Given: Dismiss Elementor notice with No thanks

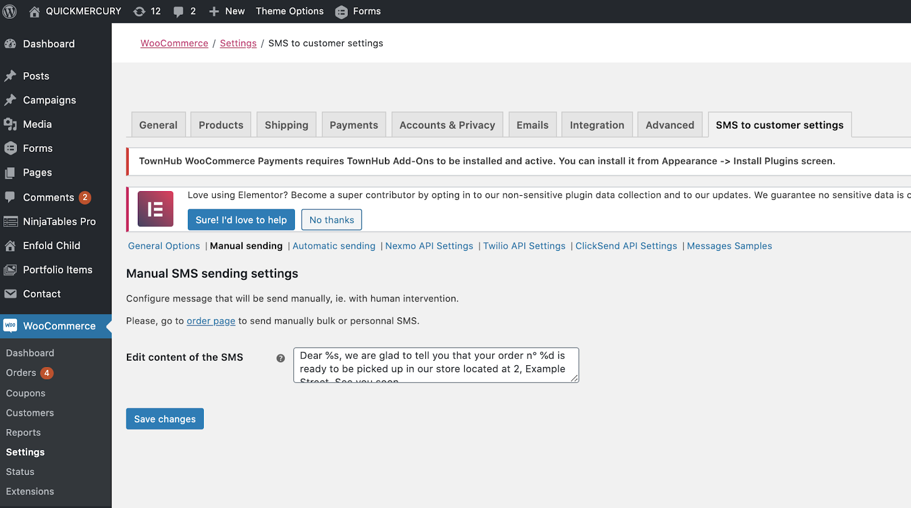Looking at the screenshot, I should tap(331, 220).
